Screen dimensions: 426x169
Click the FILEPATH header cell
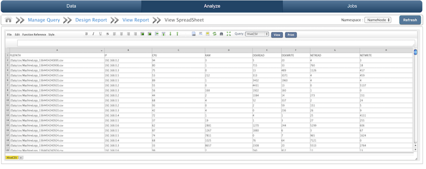point(57,55)
